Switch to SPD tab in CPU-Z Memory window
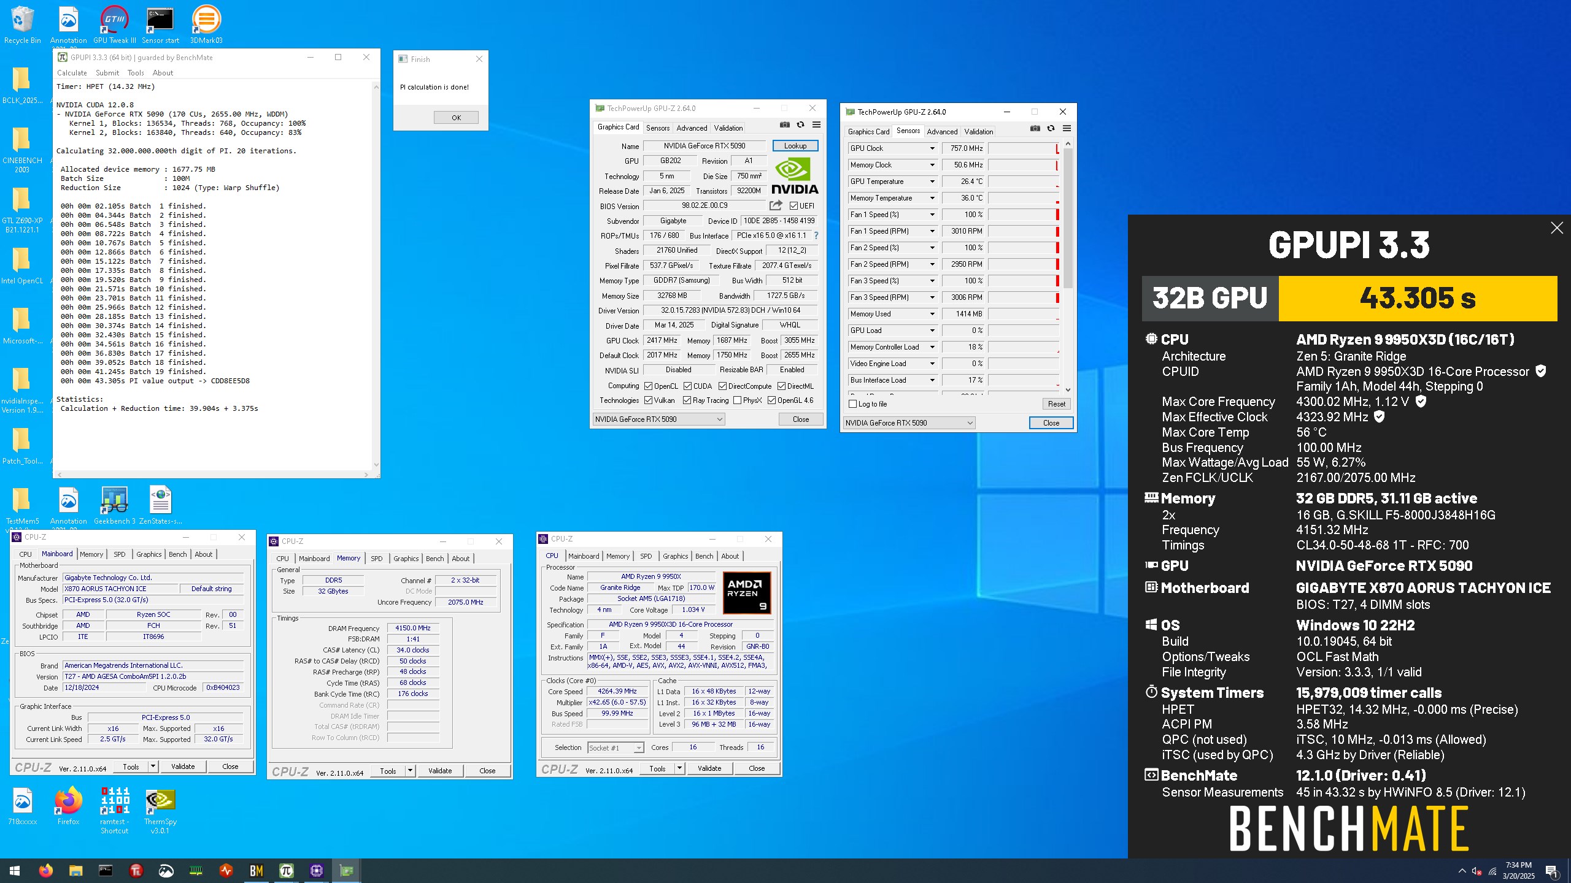Screen dimensions: 1571x883 pos(377,559)
